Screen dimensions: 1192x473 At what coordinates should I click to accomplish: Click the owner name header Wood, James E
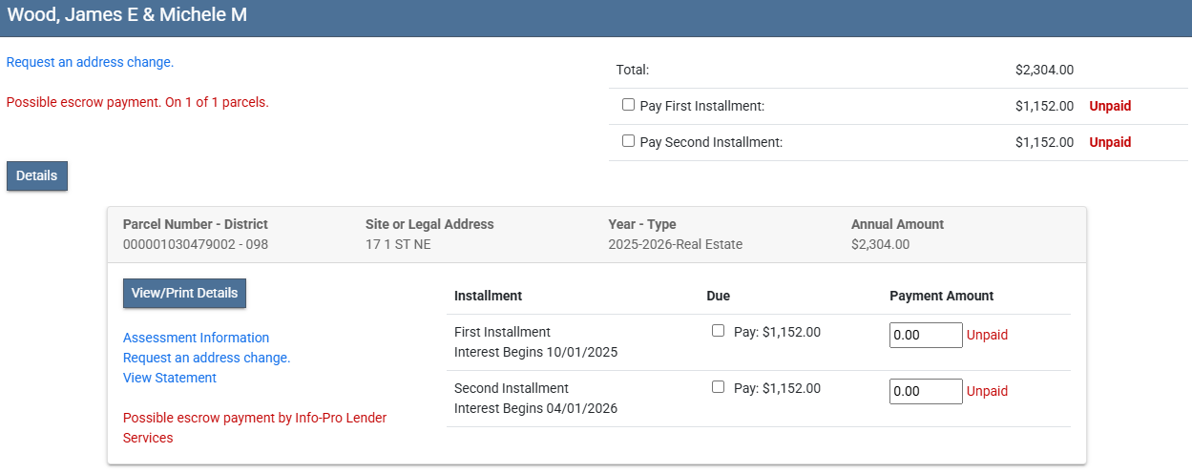click(x=127, y=15)
